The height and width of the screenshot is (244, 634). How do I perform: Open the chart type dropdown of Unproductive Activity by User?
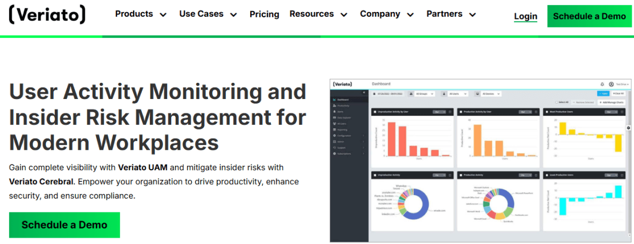coord(439,112)
